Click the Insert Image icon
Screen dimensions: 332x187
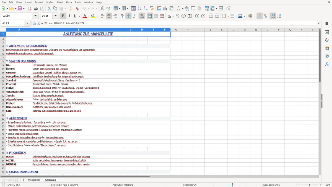point(159,8)
